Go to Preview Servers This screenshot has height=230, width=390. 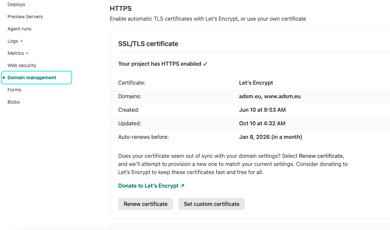(x=25, y=17)
